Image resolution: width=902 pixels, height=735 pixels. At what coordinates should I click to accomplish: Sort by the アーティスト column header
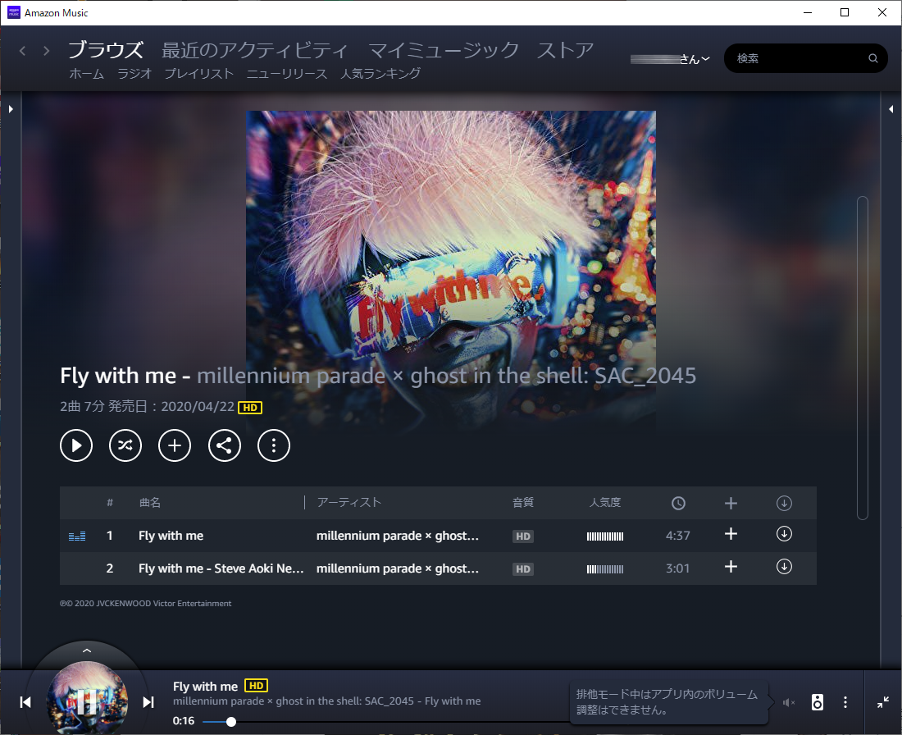coord(349,503)
